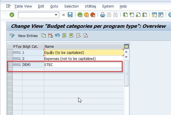Click the Bdgt Cat. column header
This screenshot has width=171, height=115.
[x=33, y=46]
